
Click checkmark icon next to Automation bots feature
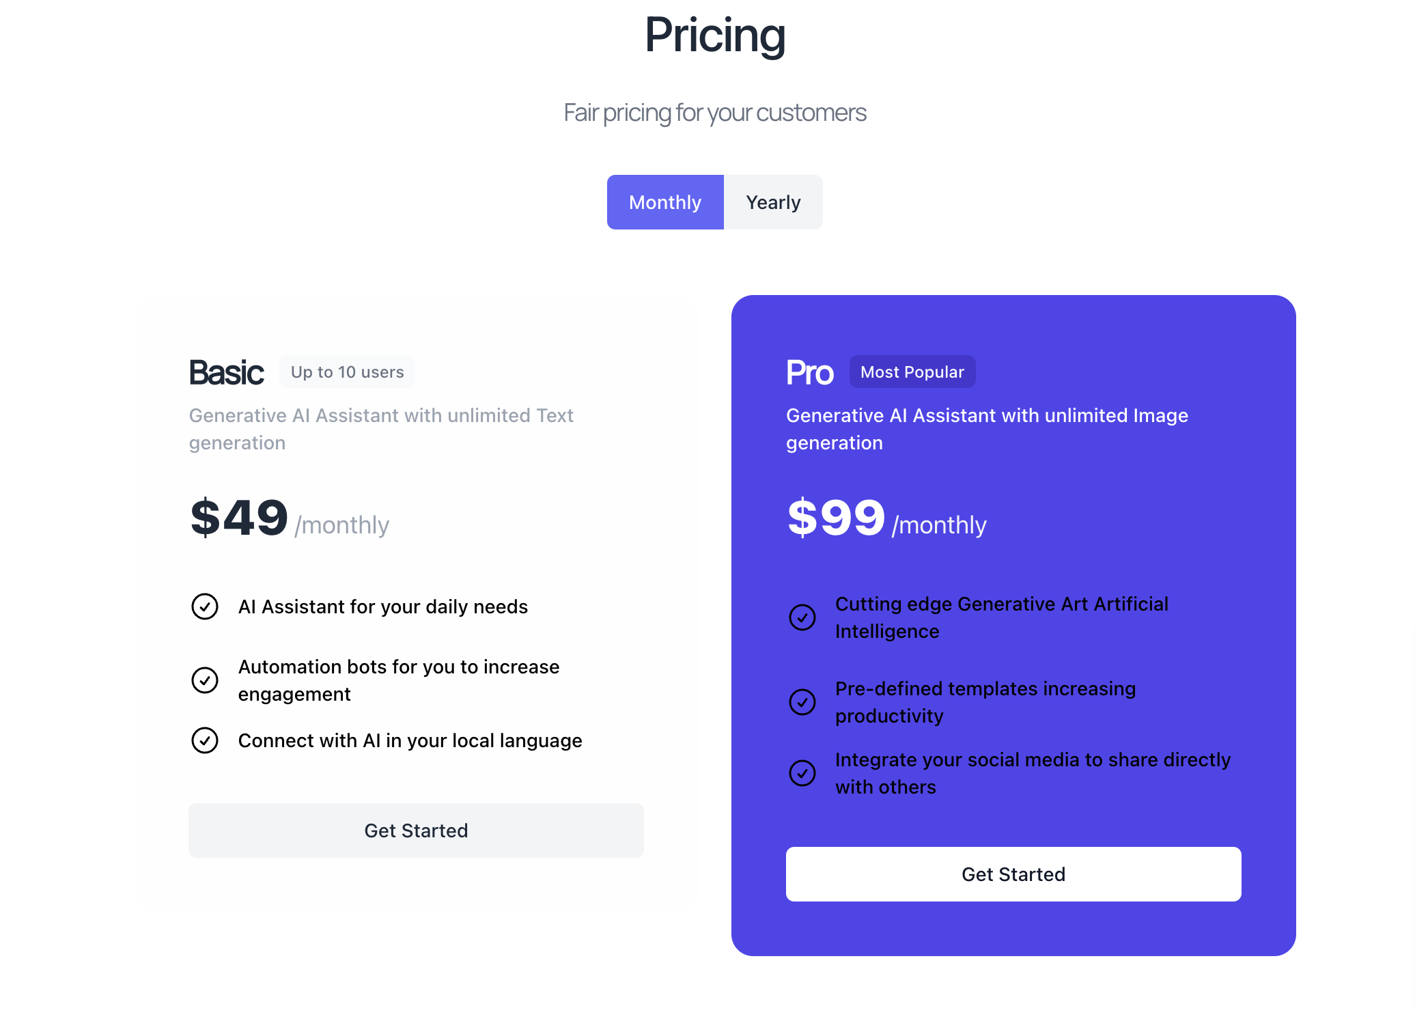tap(205, 680)
